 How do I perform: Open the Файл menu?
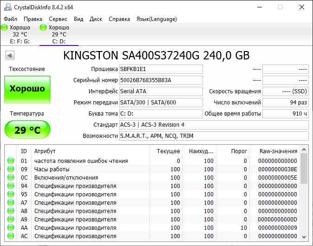tap(11, 19)
